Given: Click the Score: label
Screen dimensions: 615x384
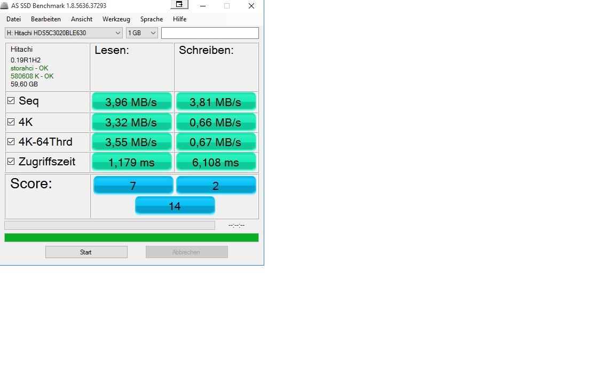Looking at the screenshot, I should click(31, 183).
